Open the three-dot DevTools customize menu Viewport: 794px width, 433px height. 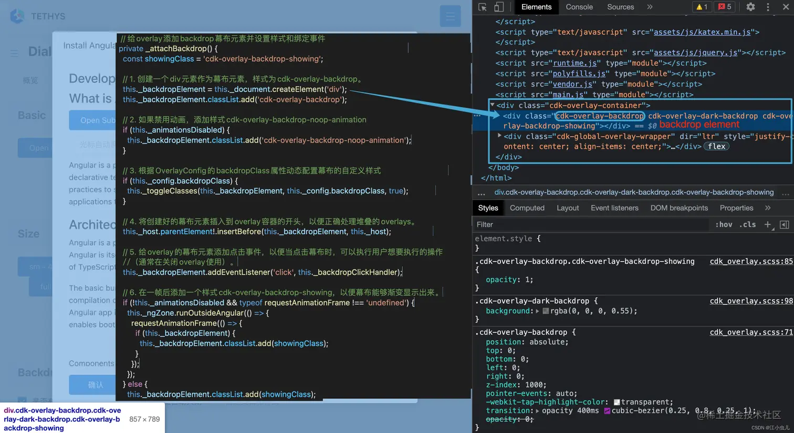coord(768,7)
